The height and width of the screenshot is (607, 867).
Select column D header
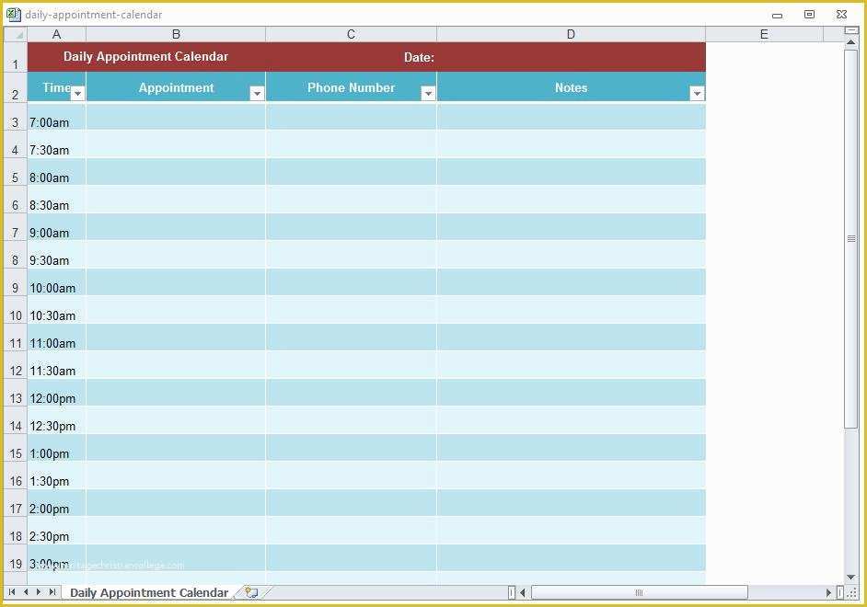[572, 34]
